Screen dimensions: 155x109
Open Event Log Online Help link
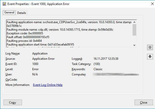click(x=48, y=85)
